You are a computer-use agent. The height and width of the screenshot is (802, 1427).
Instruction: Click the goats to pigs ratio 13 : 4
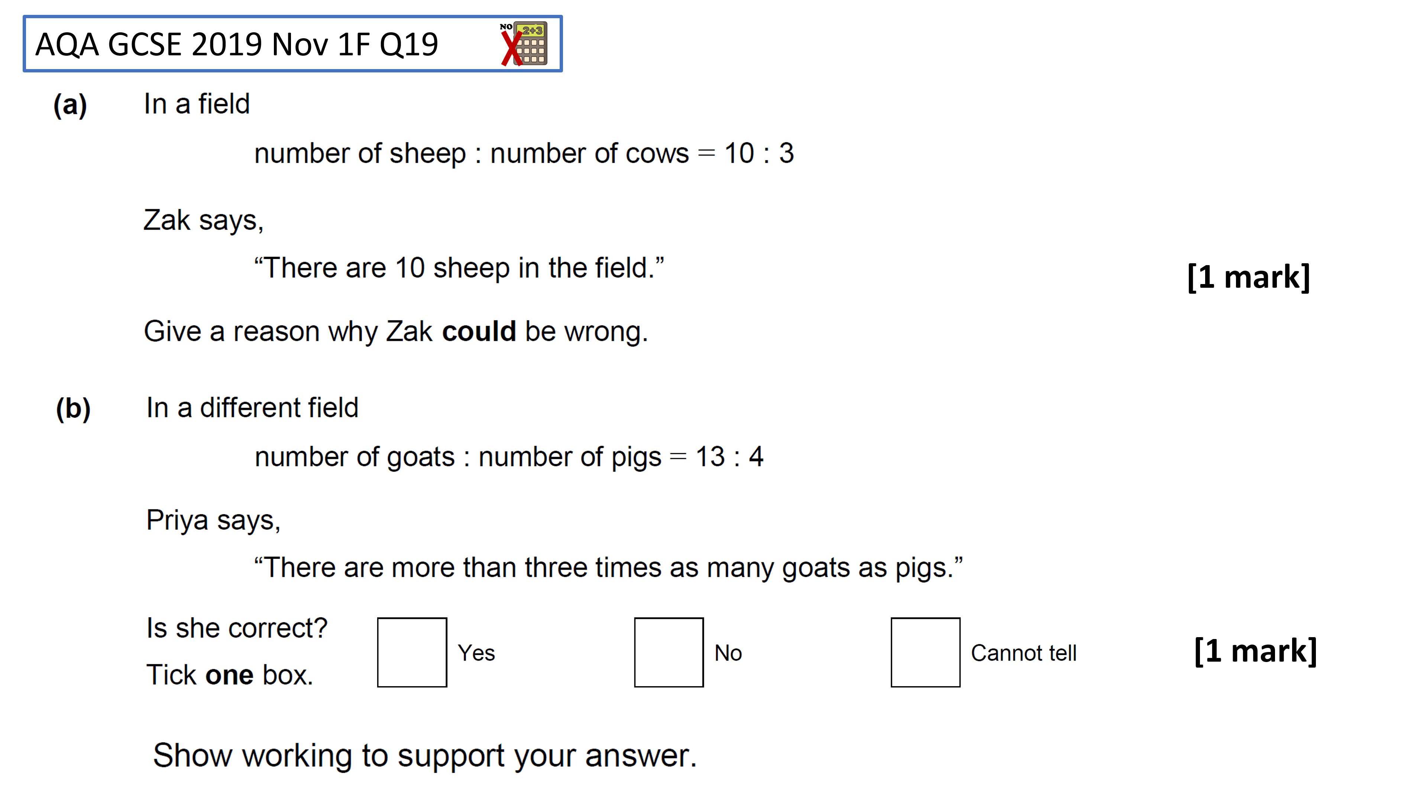(x=729, y=457)
